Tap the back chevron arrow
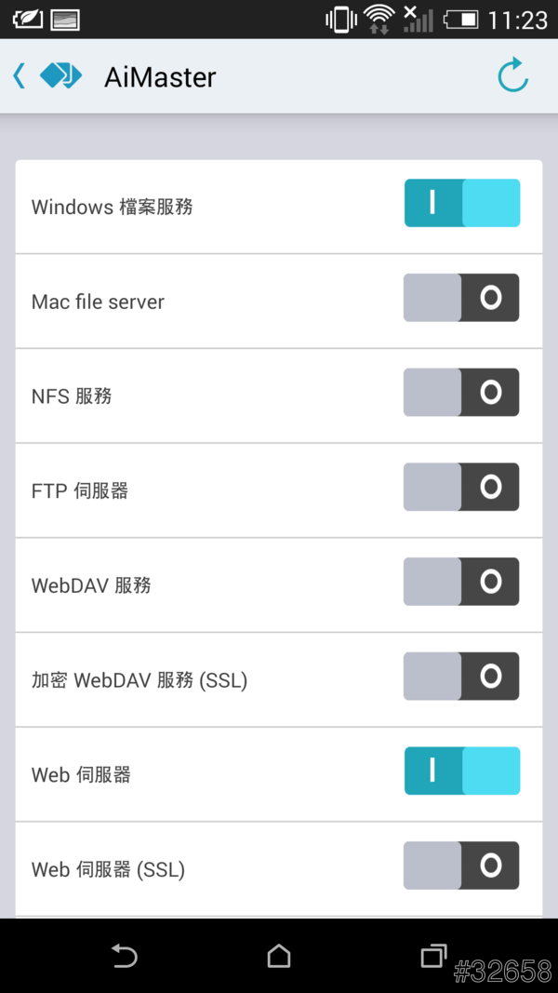The height and width of the screenshot is (993, 558). point(19,76)
